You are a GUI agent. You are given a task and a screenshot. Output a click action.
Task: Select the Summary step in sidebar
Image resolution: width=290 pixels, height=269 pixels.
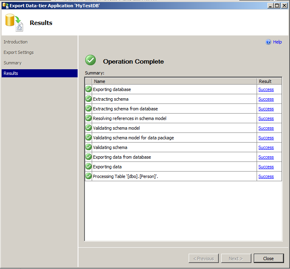12,63
